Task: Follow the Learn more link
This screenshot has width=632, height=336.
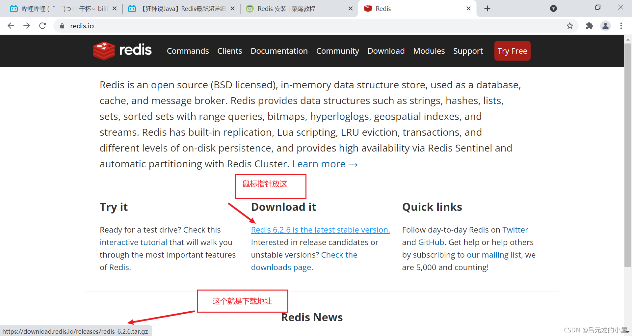Action: point(325,164)
